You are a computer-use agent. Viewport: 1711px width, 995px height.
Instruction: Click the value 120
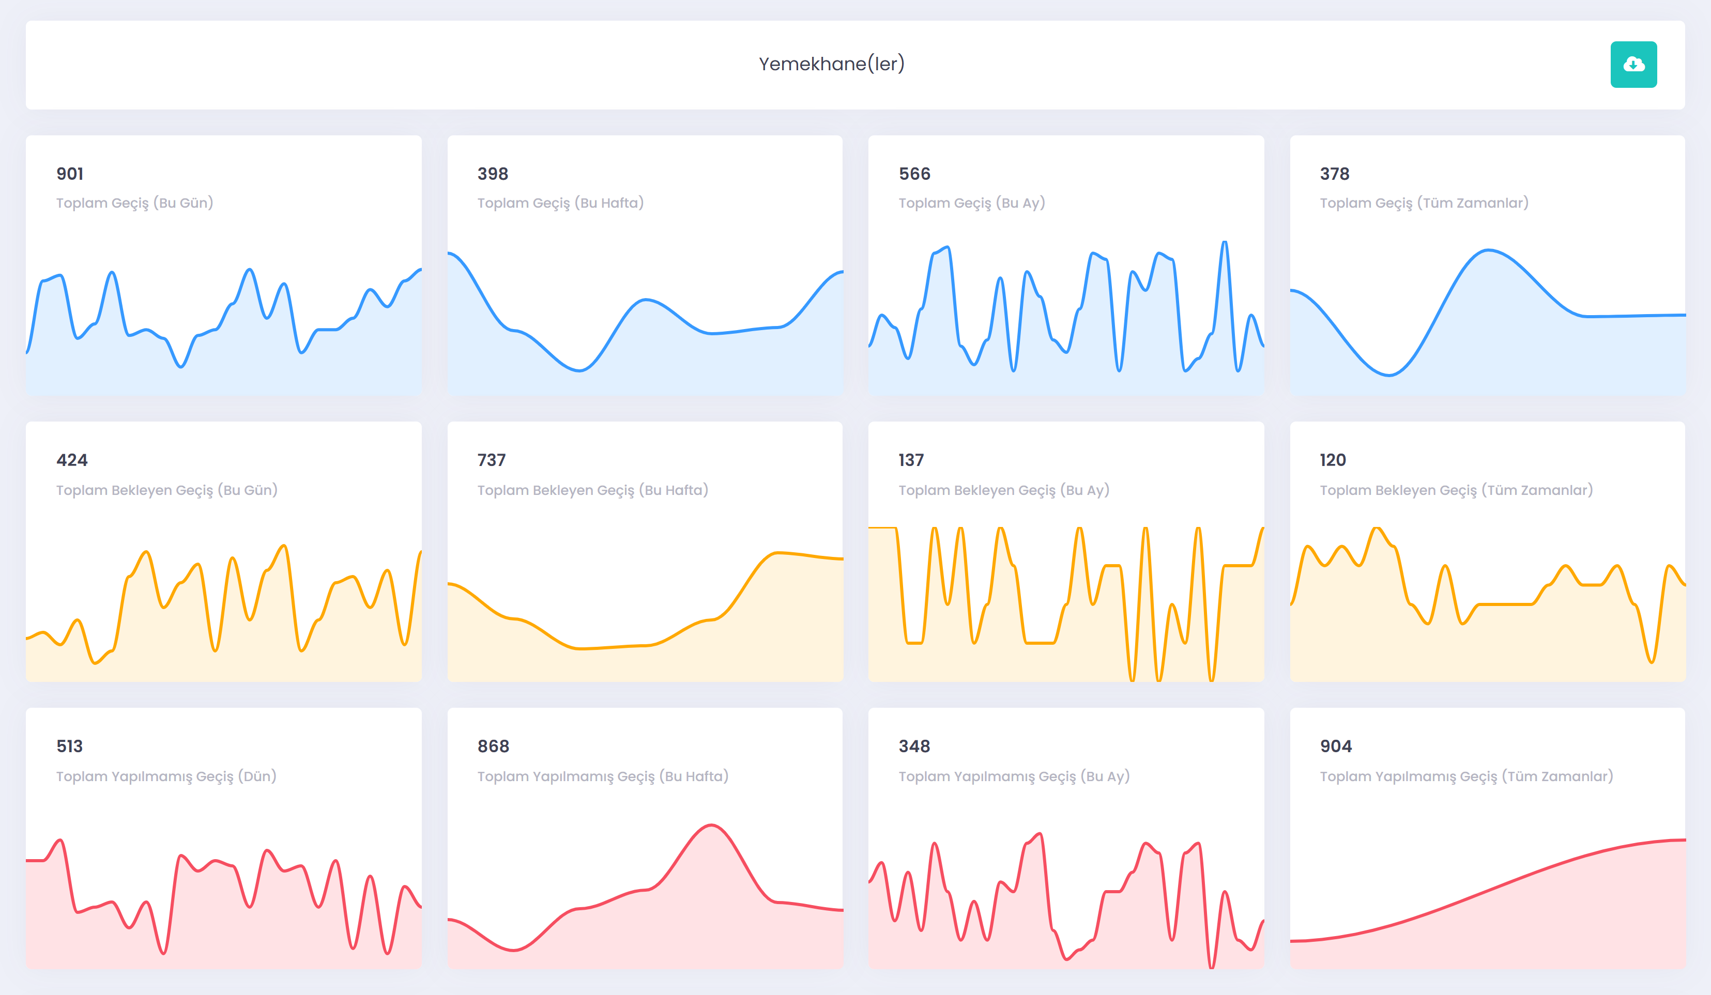(1333, 460)
